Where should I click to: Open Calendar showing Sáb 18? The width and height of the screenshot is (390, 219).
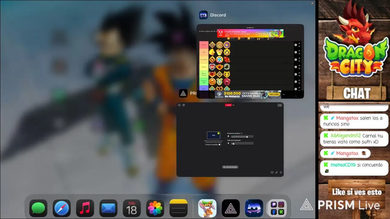coord(132,208)
